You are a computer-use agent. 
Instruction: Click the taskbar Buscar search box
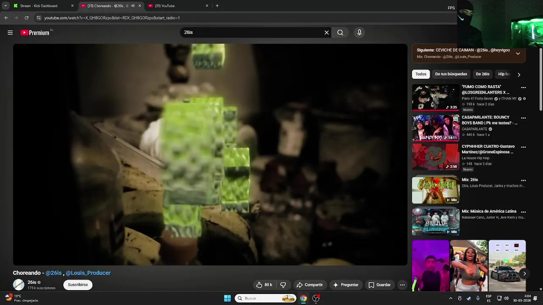click(266, 298)
